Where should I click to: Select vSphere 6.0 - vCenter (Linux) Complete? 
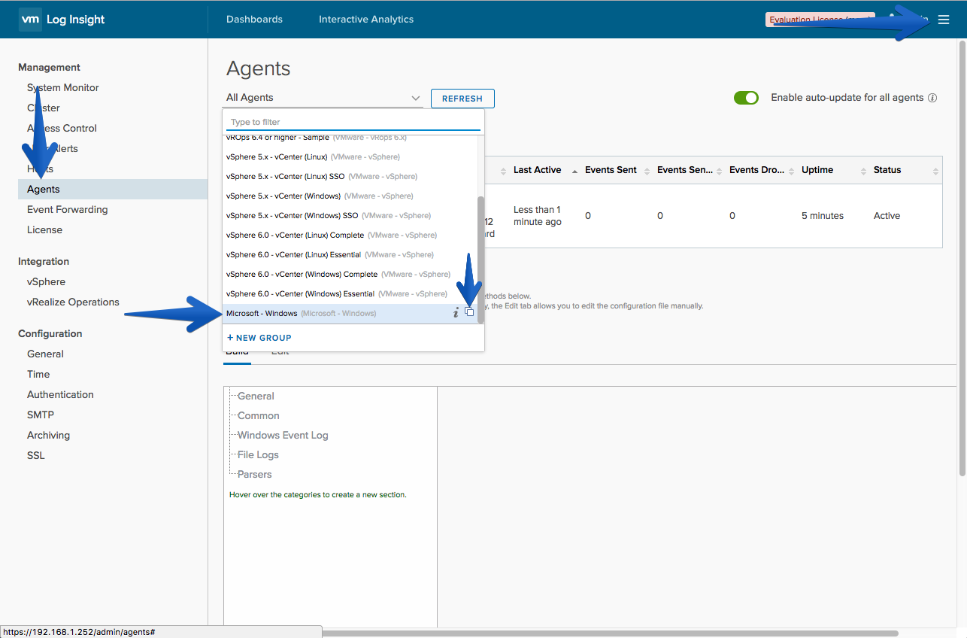(350, 235)
